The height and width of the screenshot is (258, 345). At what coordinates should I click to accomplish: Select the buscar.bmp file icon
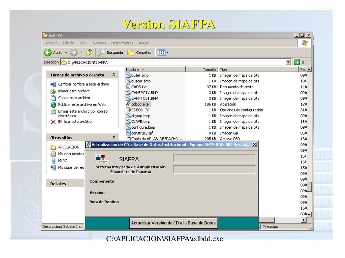click(128, 81)
